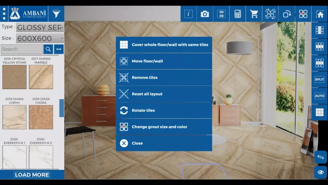The width and height of the screenshot is (328, 185).
Task: Open the info icon in toolbar
Action: [x=189, y=14]
